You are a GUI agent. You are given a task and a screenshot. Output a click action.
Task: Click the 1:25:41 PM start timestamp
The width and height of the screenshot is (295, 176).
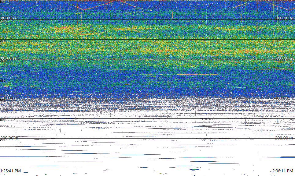click(x=10, y=171)
